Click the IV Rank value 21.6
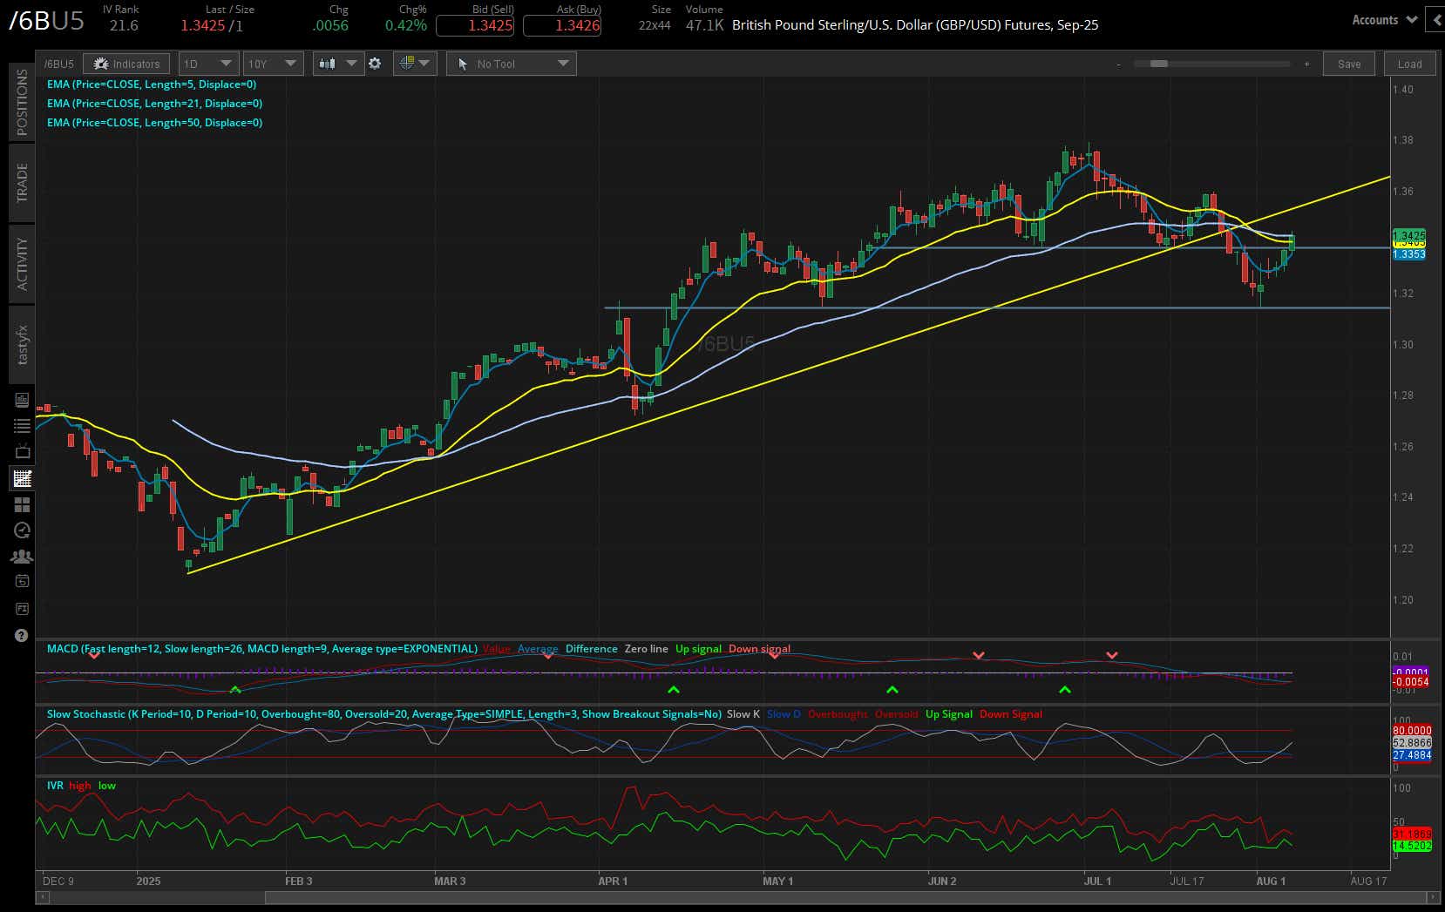Image resolution: width=1445 pixels, height=912 pixels. [x=124, y=25]
